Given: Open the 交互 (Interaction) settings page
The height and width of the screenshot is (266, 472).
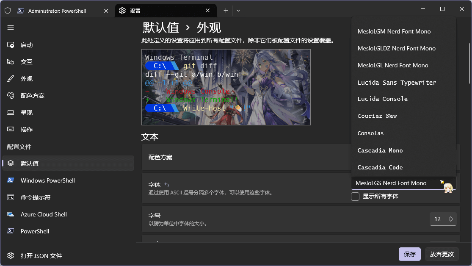Looking at the screenshot, I should [26, 62].
